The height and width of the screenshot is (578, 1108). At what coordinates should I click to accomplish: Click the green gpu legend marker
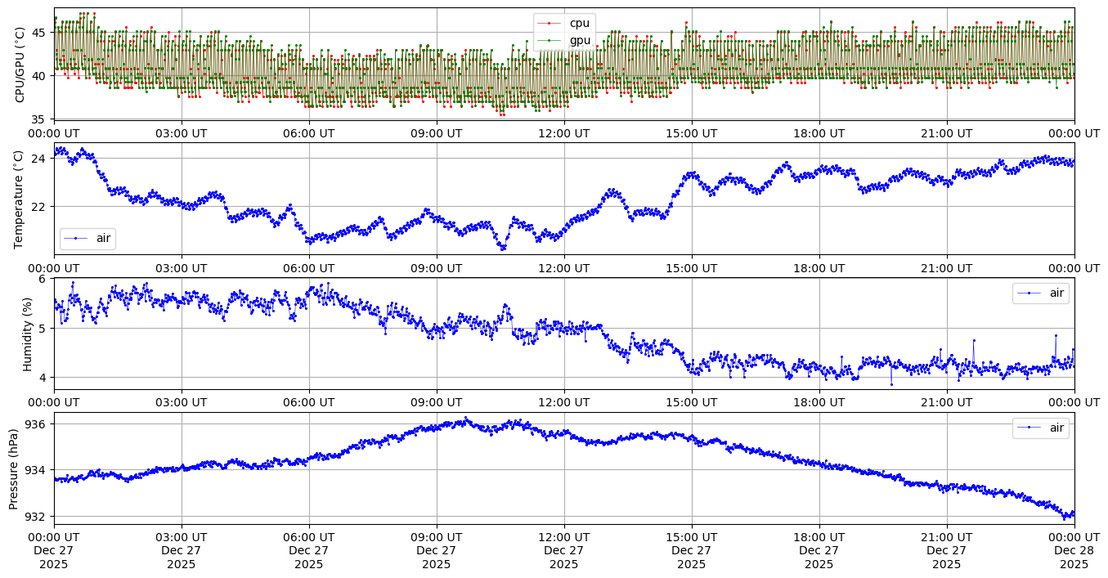(550, 39)
